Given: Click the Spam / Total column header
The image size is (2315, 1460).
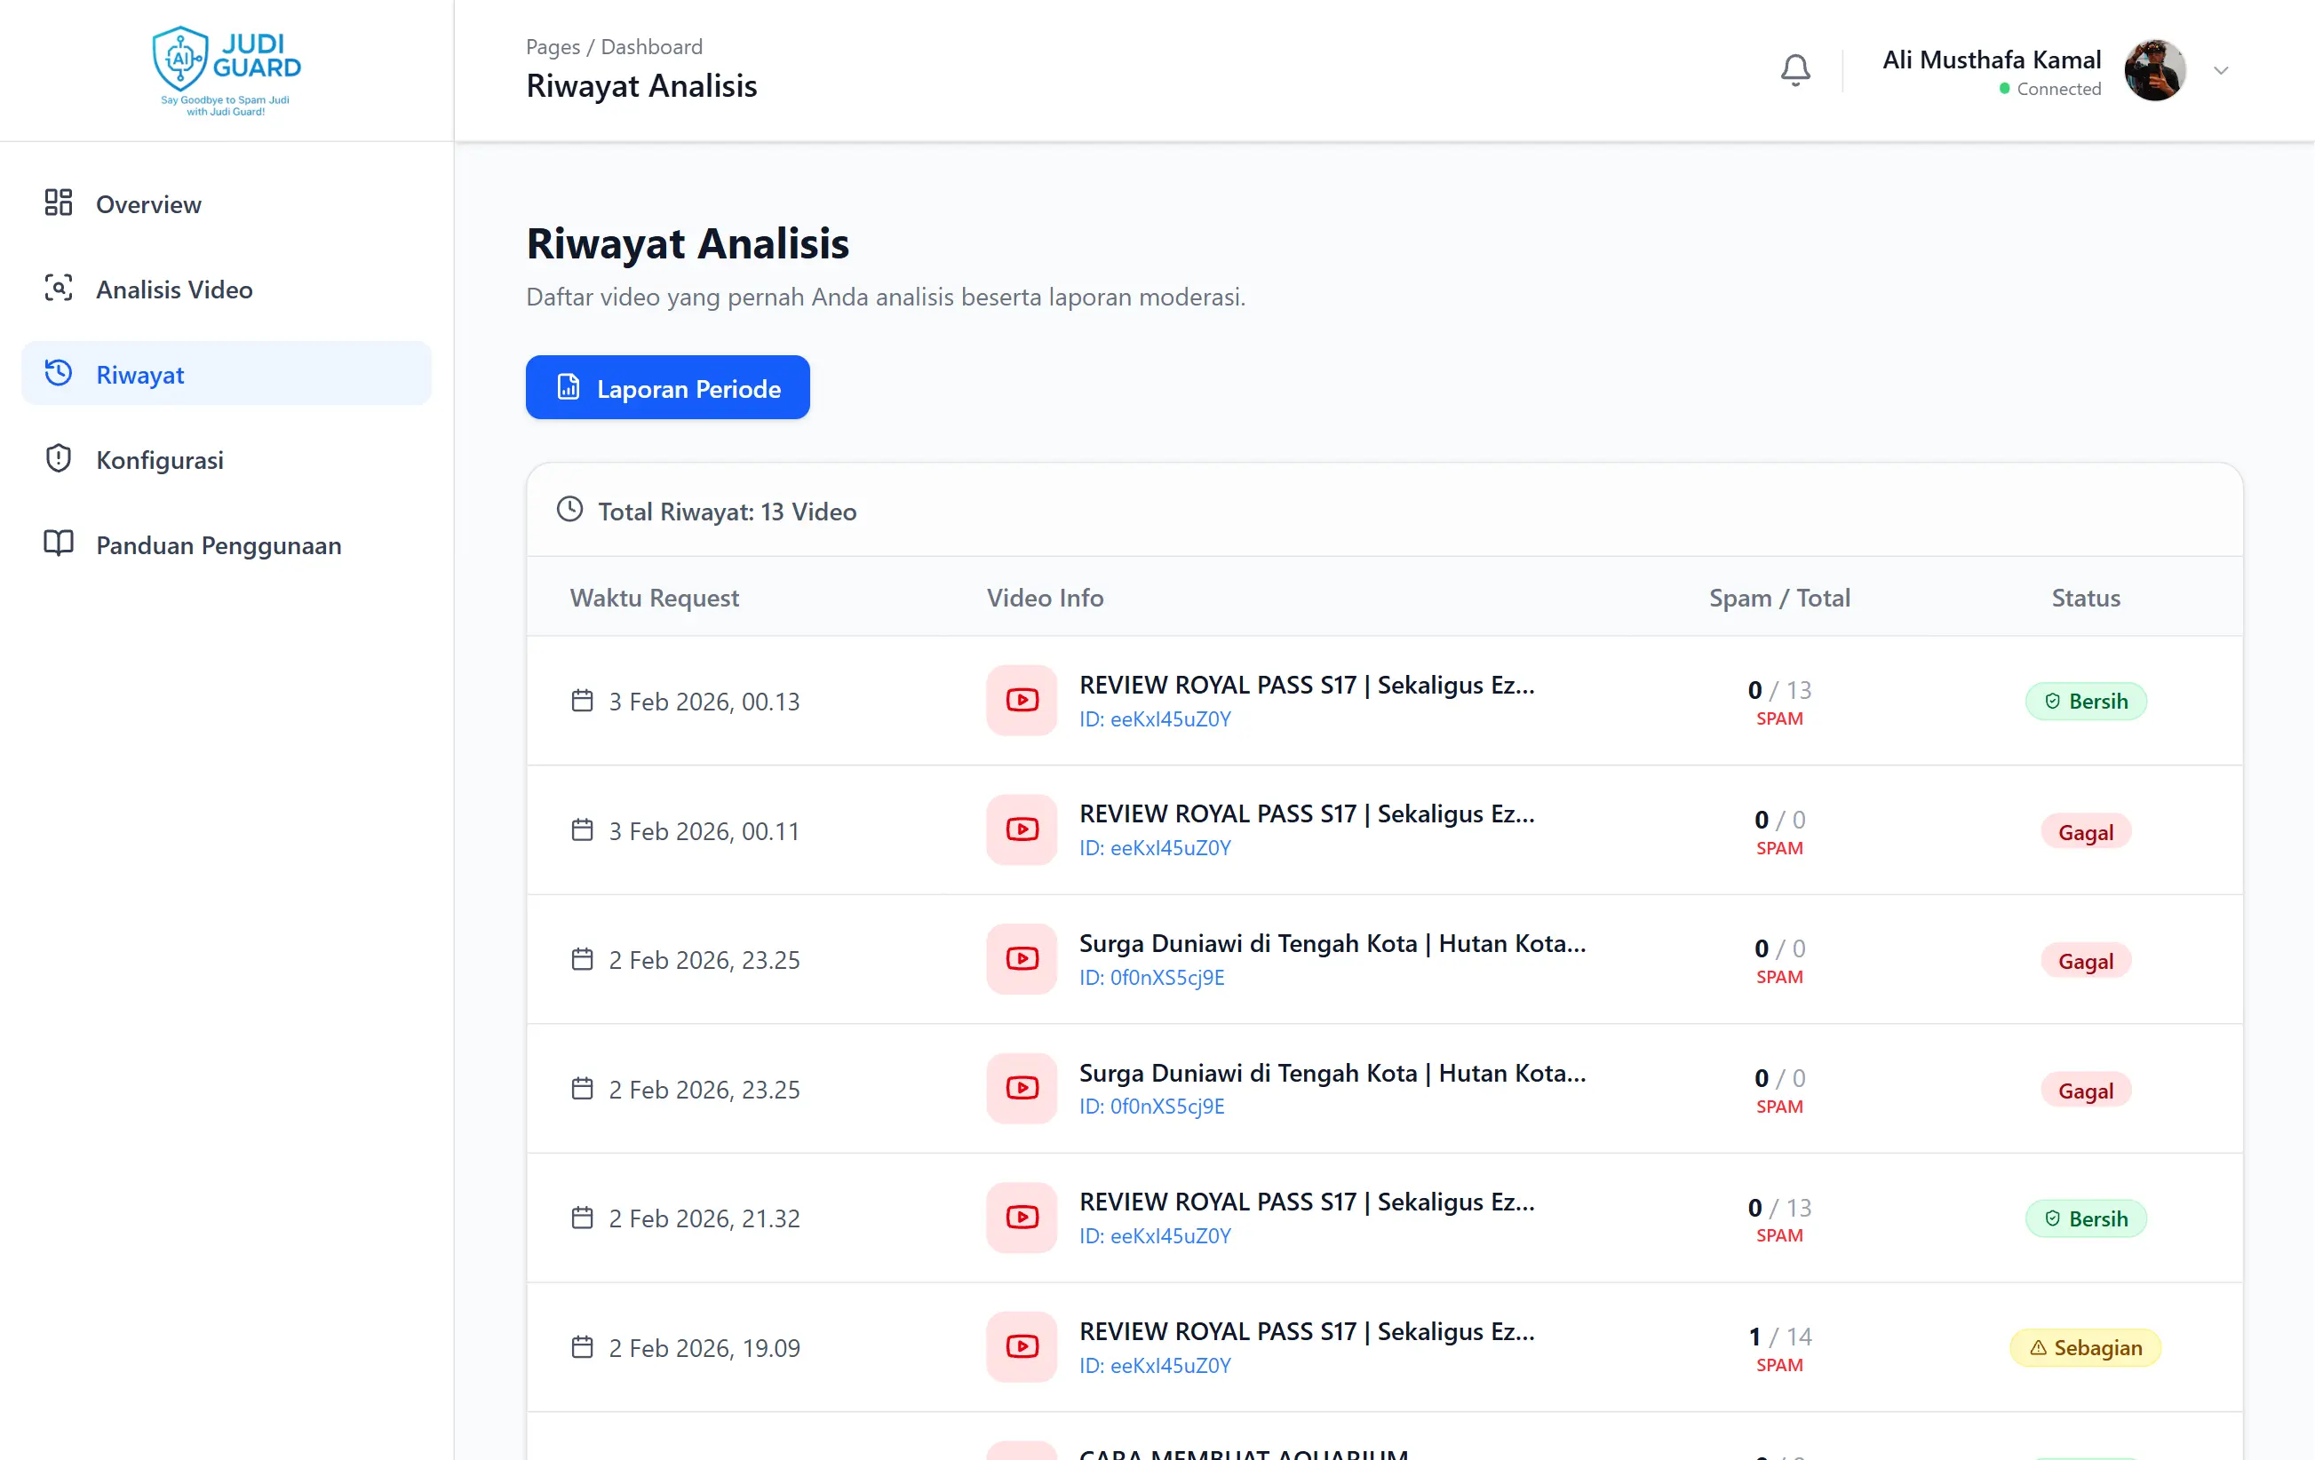Looking at the screenshot, I should pyautogui.click(x=1779, y=598).
